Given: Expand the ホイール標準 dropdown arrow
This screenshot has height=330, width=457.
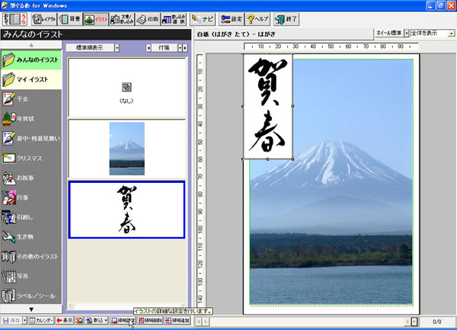Looking at the screenshot, I should tap(406, 34).
